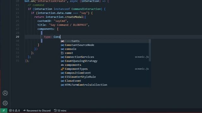Open the Accounts icon in activity bar
202x113 pixels.
point(5,93)
